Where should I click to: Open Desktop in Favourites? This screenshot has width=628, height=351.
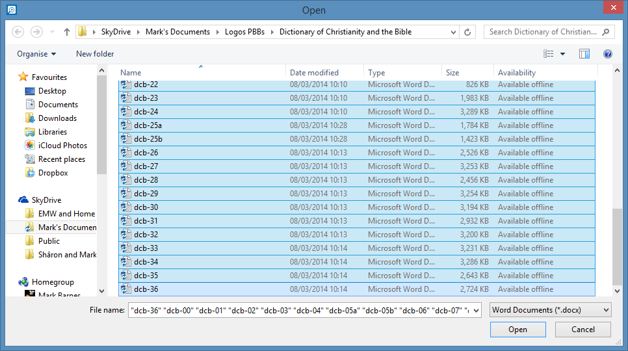(x=51, y=91)
